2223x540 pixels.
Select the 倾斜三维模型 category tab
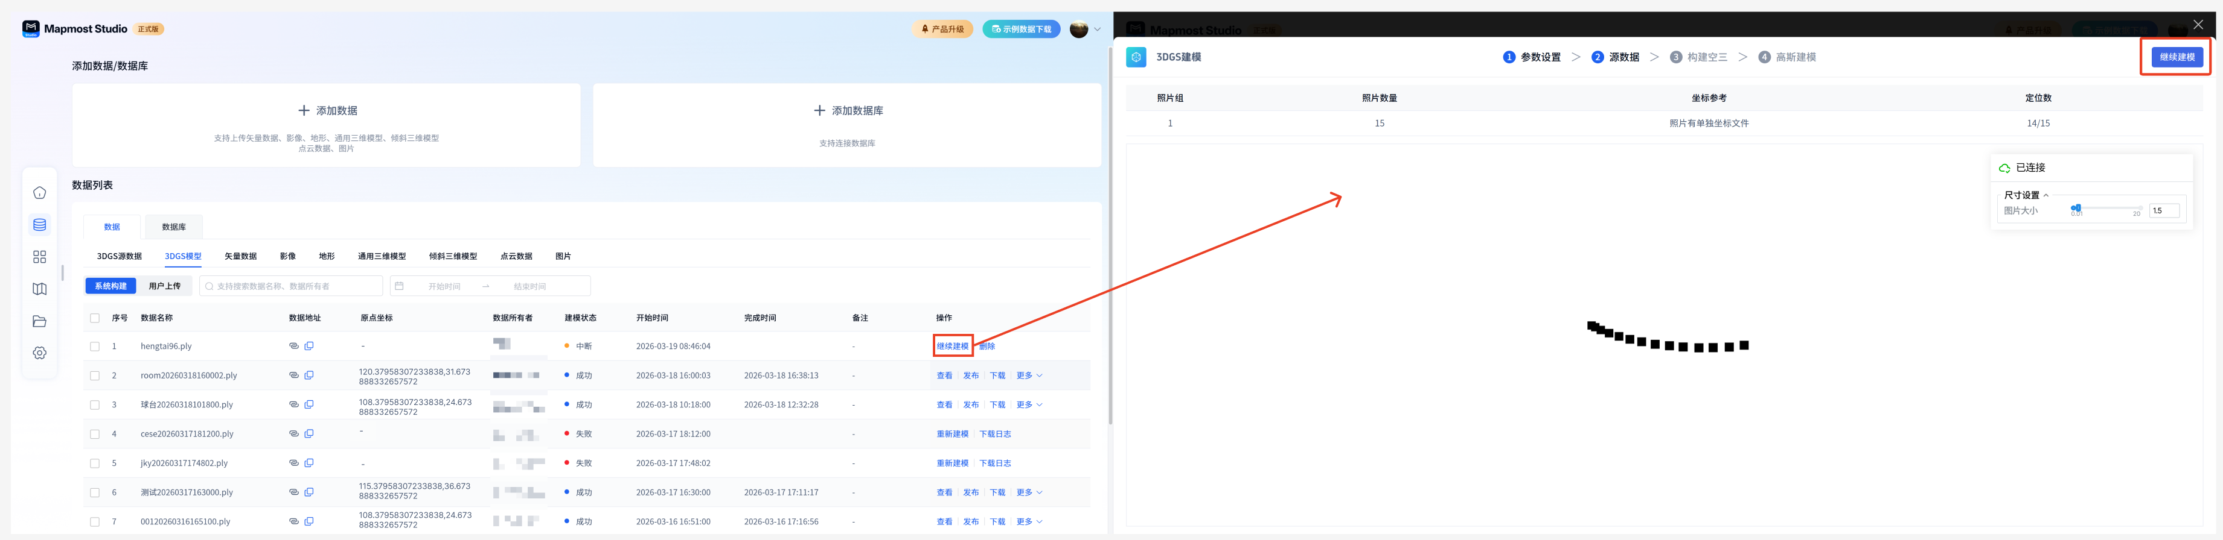[452, 257]
